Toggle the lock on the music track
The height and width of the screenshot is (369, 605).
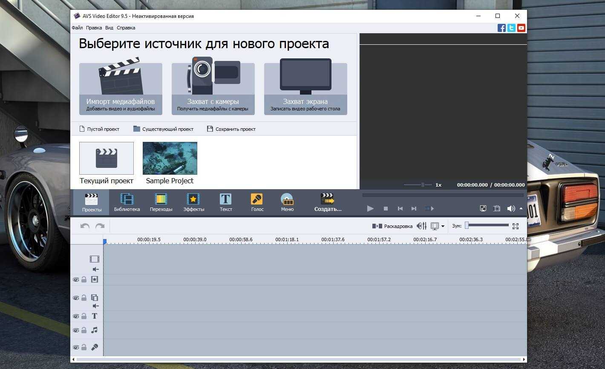click(84, 330)
